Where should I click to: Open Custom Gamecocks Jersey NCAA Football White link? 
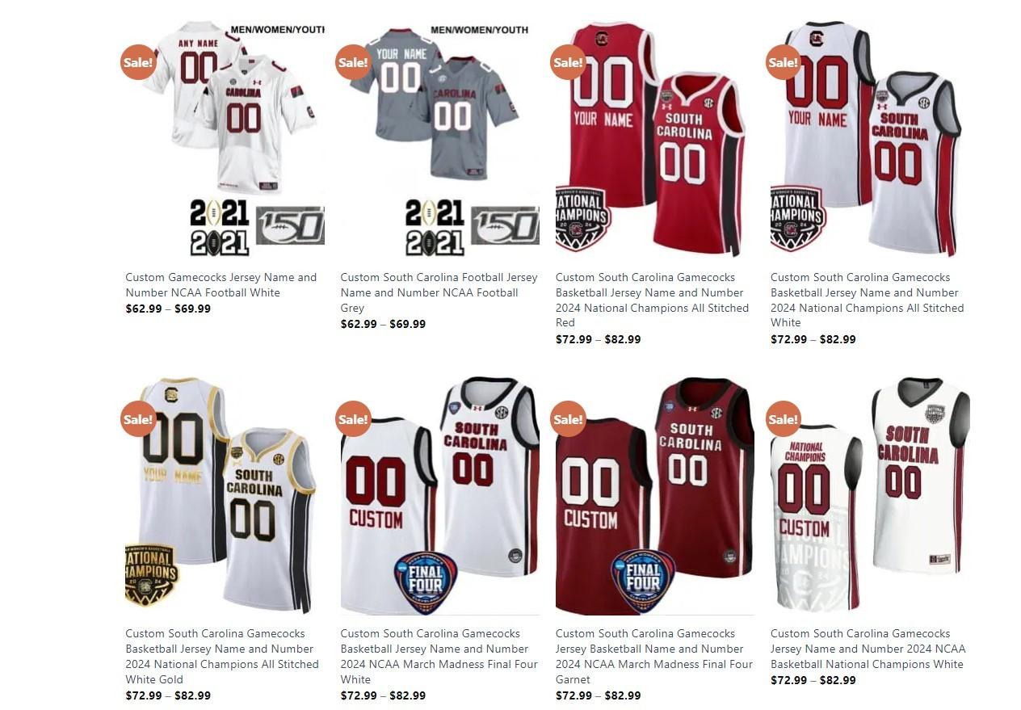pos(221,285)
